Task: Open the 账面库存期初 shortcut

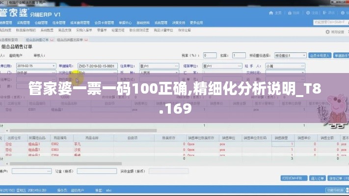Action: [26, 30]
